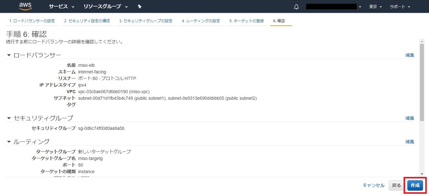Viewport: 429px width, 196px height.
Task: Click the pin shortcut icon in navbar
Action: coord(140,7)
